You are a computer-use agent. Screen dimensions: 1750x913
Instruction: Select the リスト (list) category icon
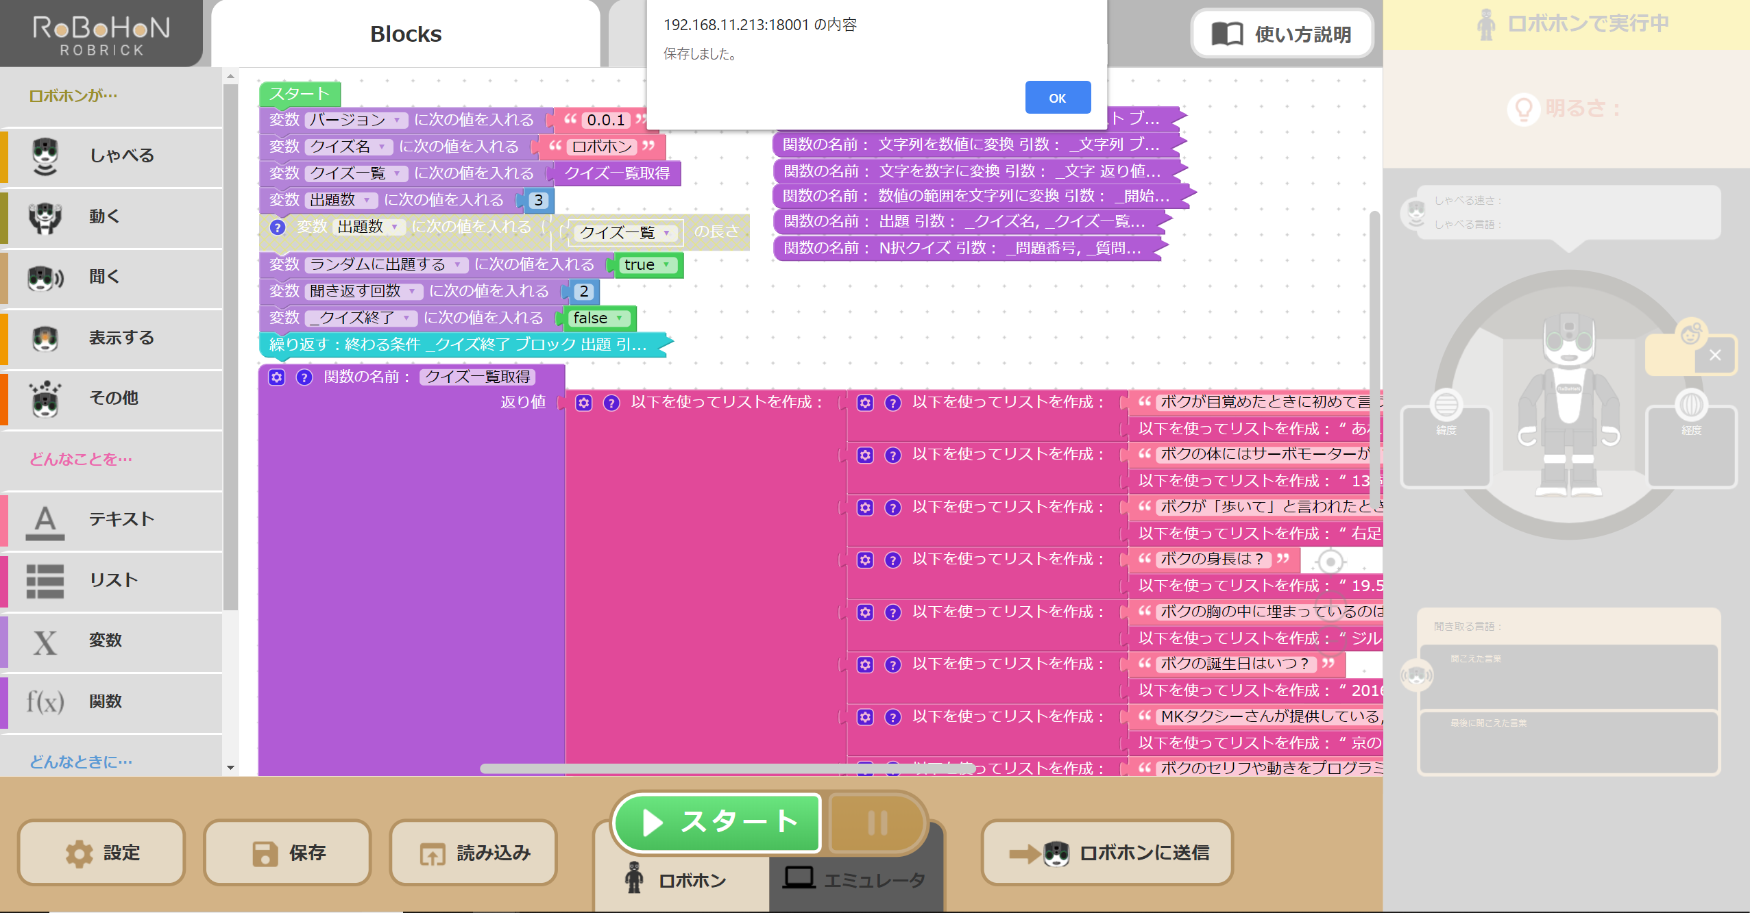[45, 579]
